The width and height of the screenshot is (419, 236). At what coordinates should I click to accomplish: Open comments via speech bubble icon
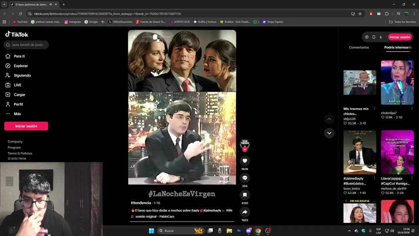[245, 178]
